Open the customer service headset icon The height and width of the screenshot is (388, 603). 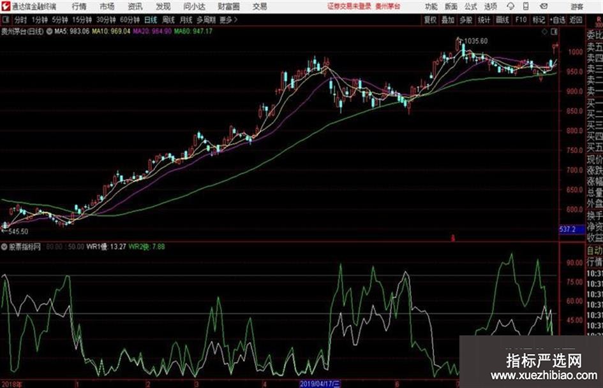[x=510, y=6]
